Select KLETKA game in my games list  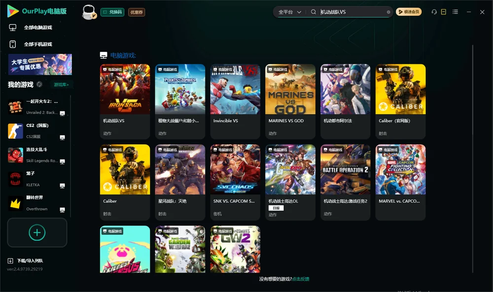tap(37, 179)
